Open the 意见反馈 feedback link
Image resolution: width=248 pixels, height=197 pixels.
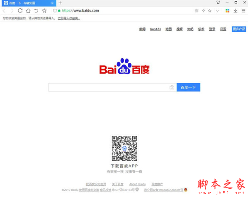105,190
